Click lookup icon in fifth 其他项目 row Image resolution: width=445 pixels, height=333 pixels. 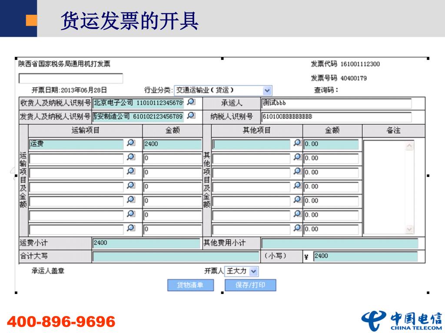click(x=297, y=199)
